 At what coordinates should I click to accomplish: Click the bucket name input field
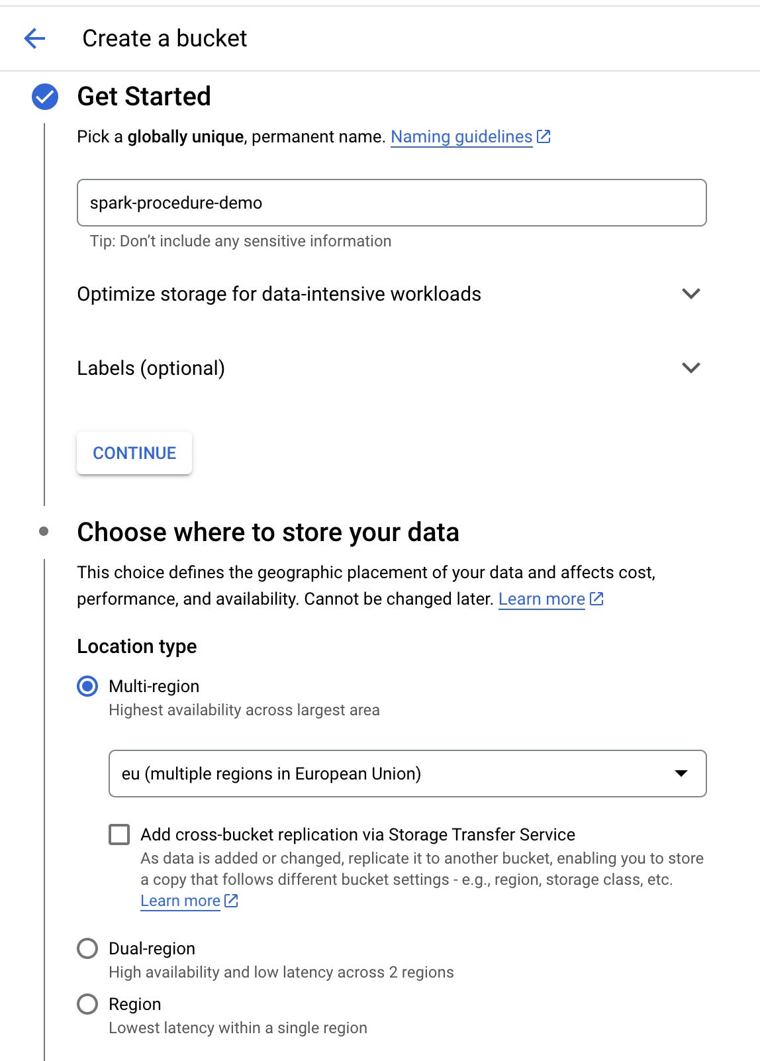(x=391, y=203)
